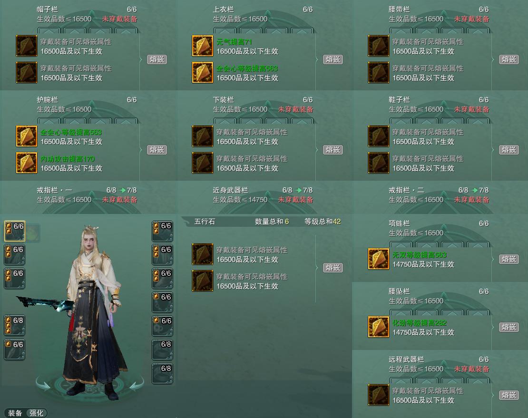Switch to the 强化 tab
The width and height of the screenshot is (528, 418).
coord(36,413)
